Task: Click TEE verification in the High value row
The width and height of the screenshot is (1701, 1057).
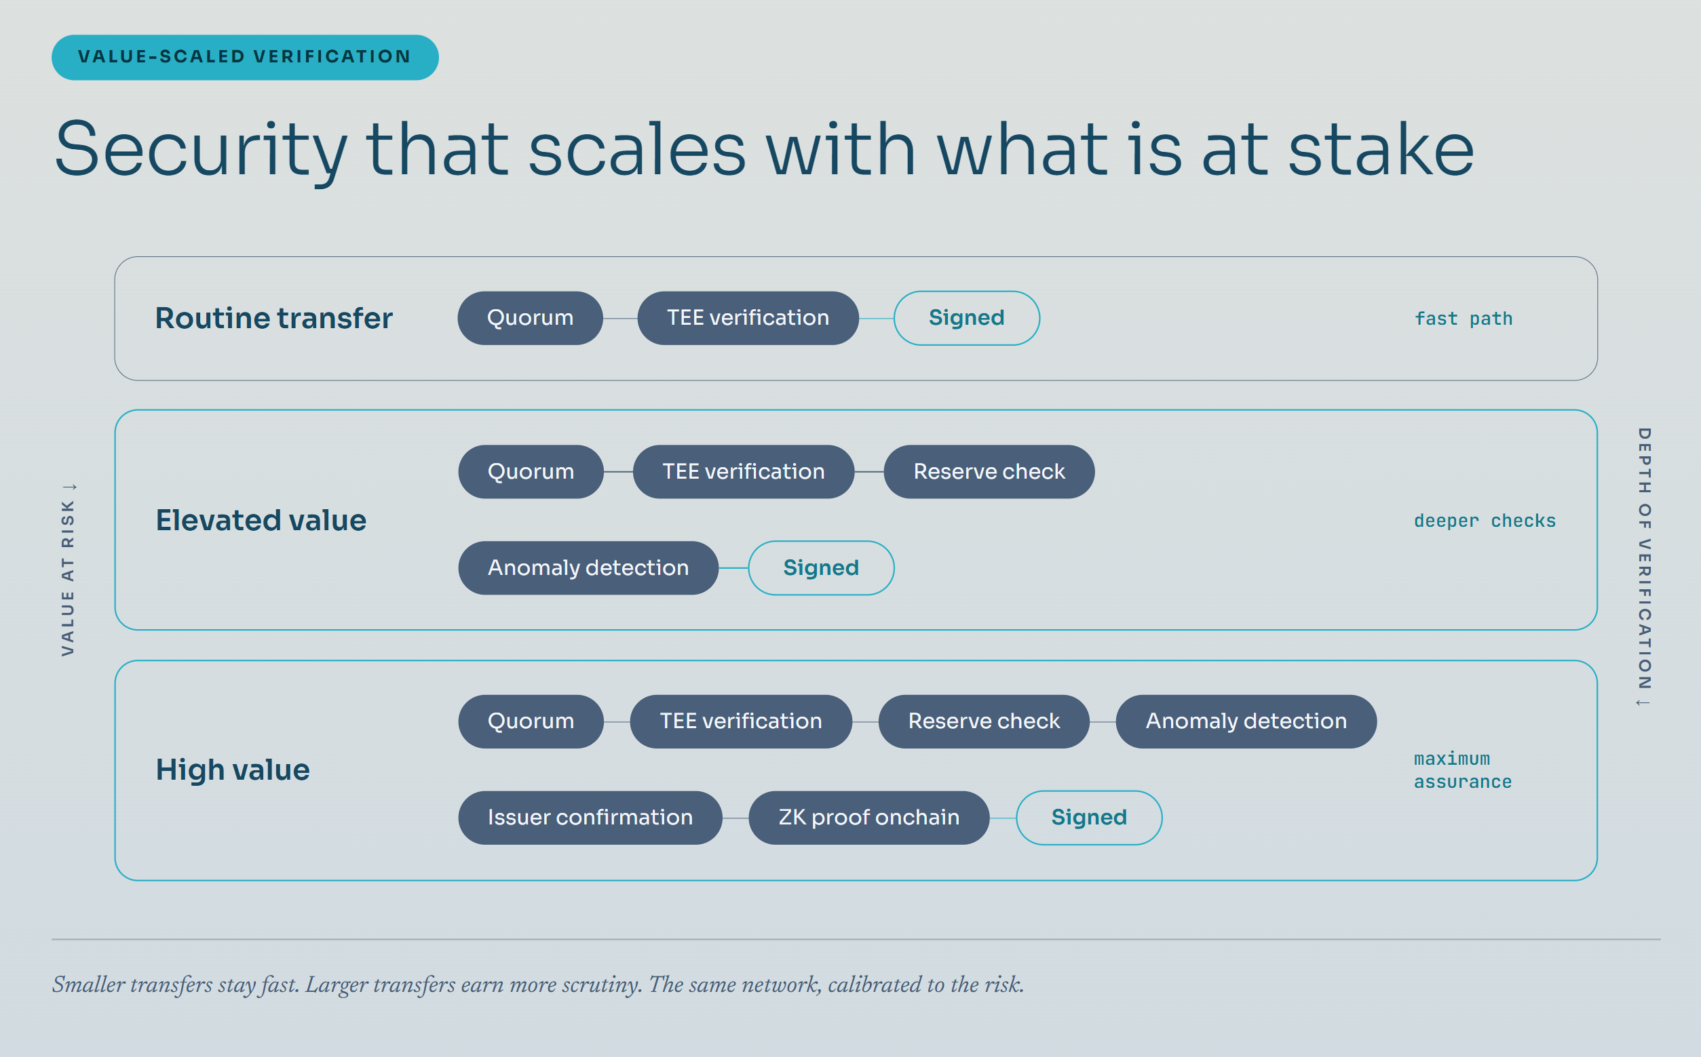Action: pyautogui.click(x=741, y=721)
